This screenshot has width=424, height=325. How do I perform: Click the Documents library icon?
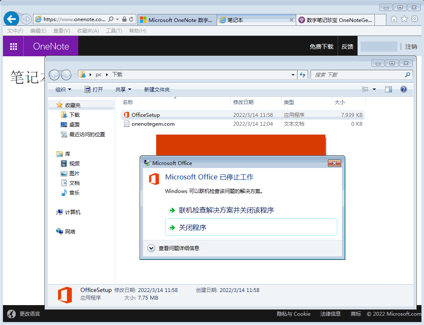(64, 183)
